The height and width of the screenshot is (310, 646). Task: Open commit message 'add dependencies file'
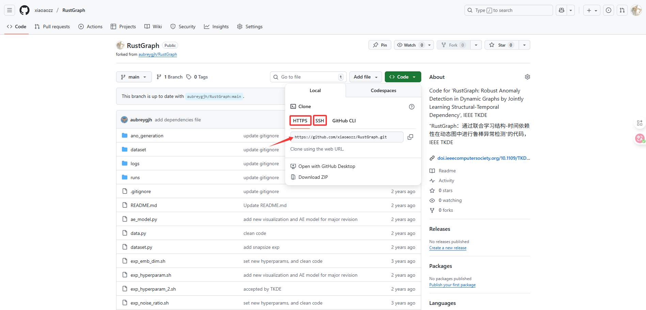178,120
